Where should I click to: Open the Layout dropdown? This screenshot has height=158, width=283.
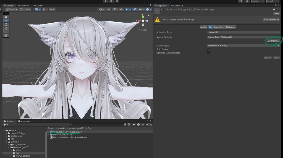click(272, 1)
